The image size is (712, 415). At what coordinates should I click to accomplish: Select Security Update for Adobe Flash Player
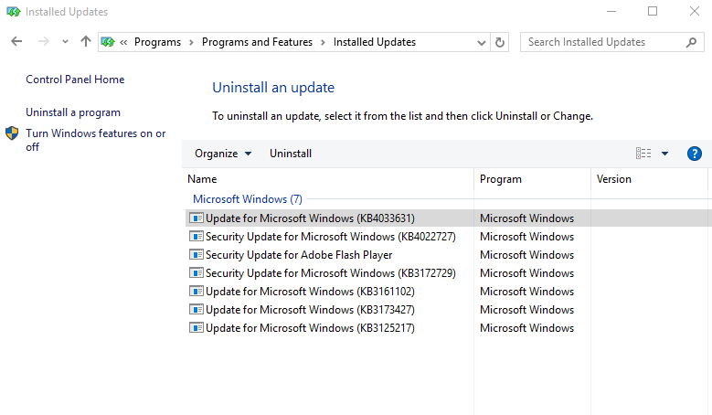[299, 255]
